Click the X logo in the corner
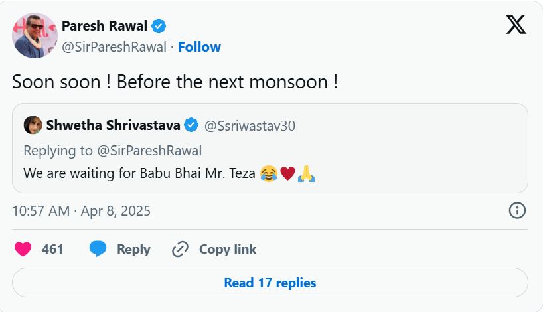The image size is (543, 312). tap(516, 25)
